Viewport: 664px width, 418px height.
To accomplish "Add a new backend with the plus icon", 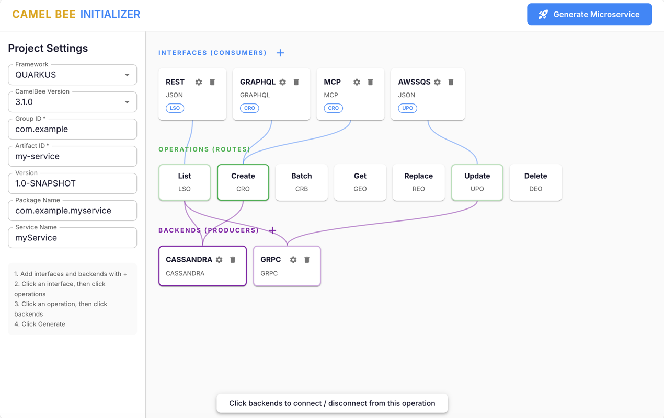I will (x=272, y=230).
